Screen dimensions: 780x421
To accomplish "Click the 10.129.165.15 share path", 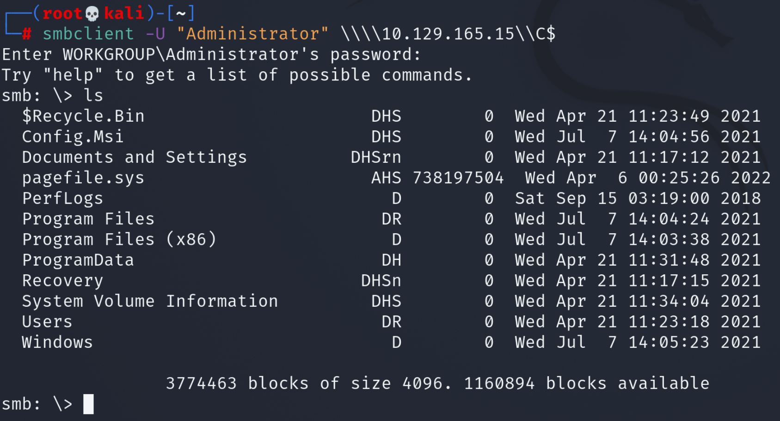I will coord(448,34).
